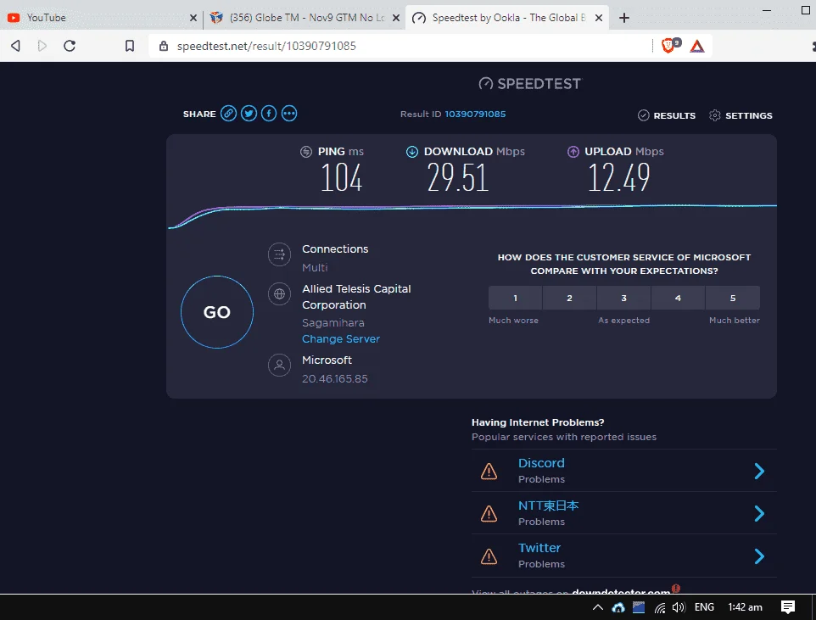Open more share options ellipsis icon
Screen dimensions: 816x620
(289, 114)
